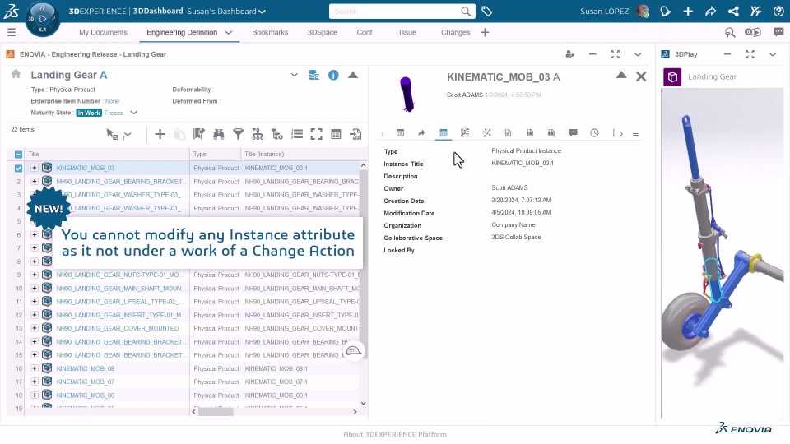Collapse Landing Gear header with up triangle
Image resolution: width=790 pixels, height=444 pixels.
coord(353,75)
